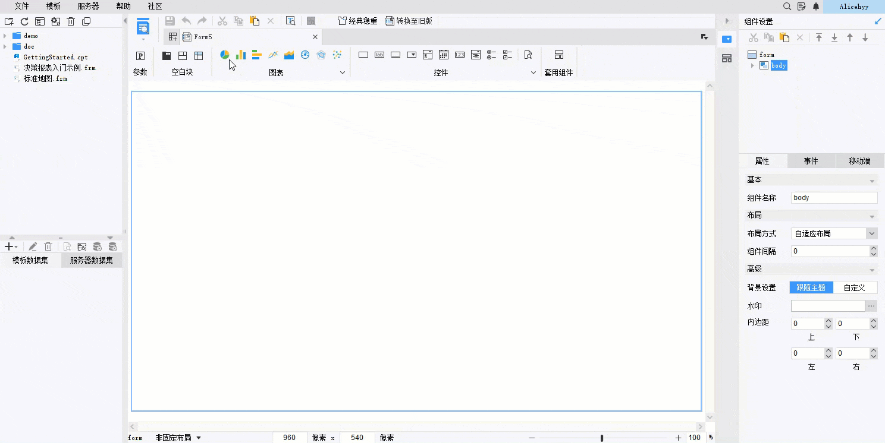Click the 组件名称 input field
The height and width of the screenshot is (443, 885).
[834, 198]
